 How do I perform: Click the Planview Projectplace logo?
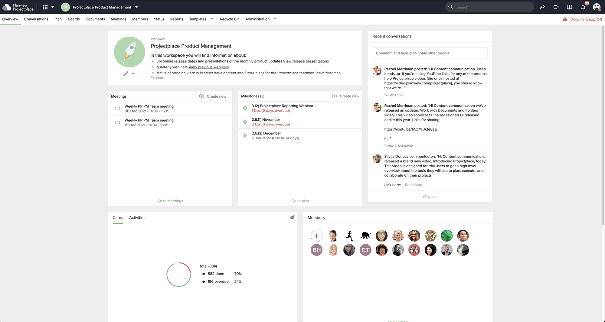click(18, 7)
